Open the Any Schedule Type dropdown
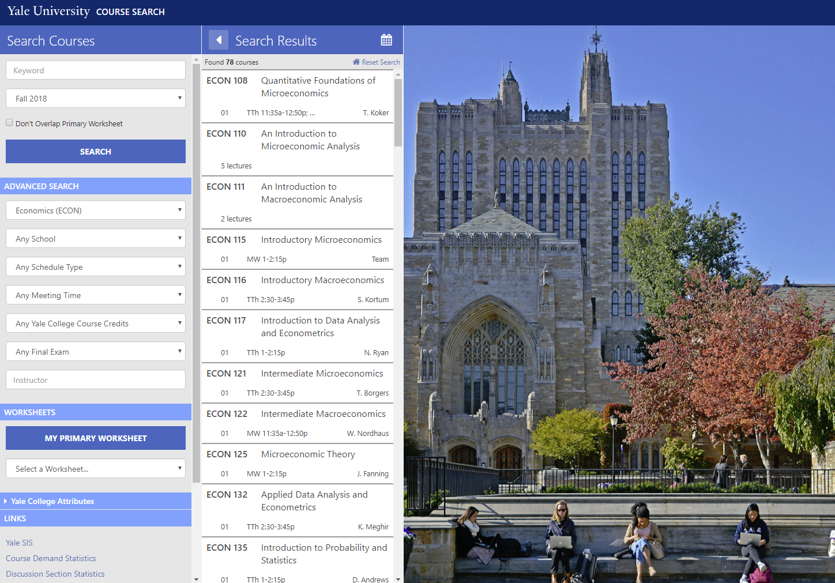Image resolution: width=835 pixels, height=583 pixels. [x=96, y=266]
